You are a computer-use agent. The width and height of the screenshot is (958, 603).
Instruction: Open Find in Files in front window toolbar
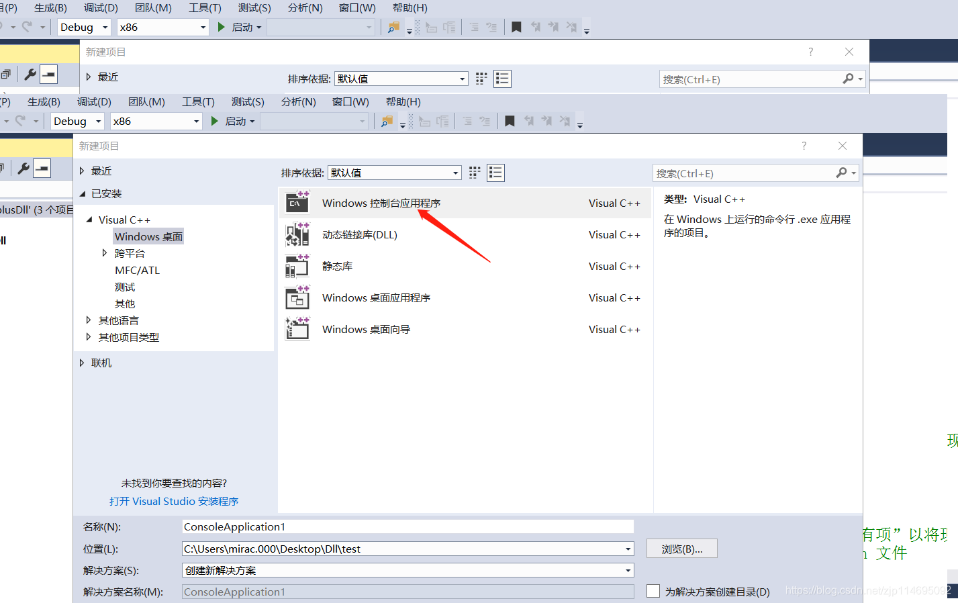coord(387,121)
